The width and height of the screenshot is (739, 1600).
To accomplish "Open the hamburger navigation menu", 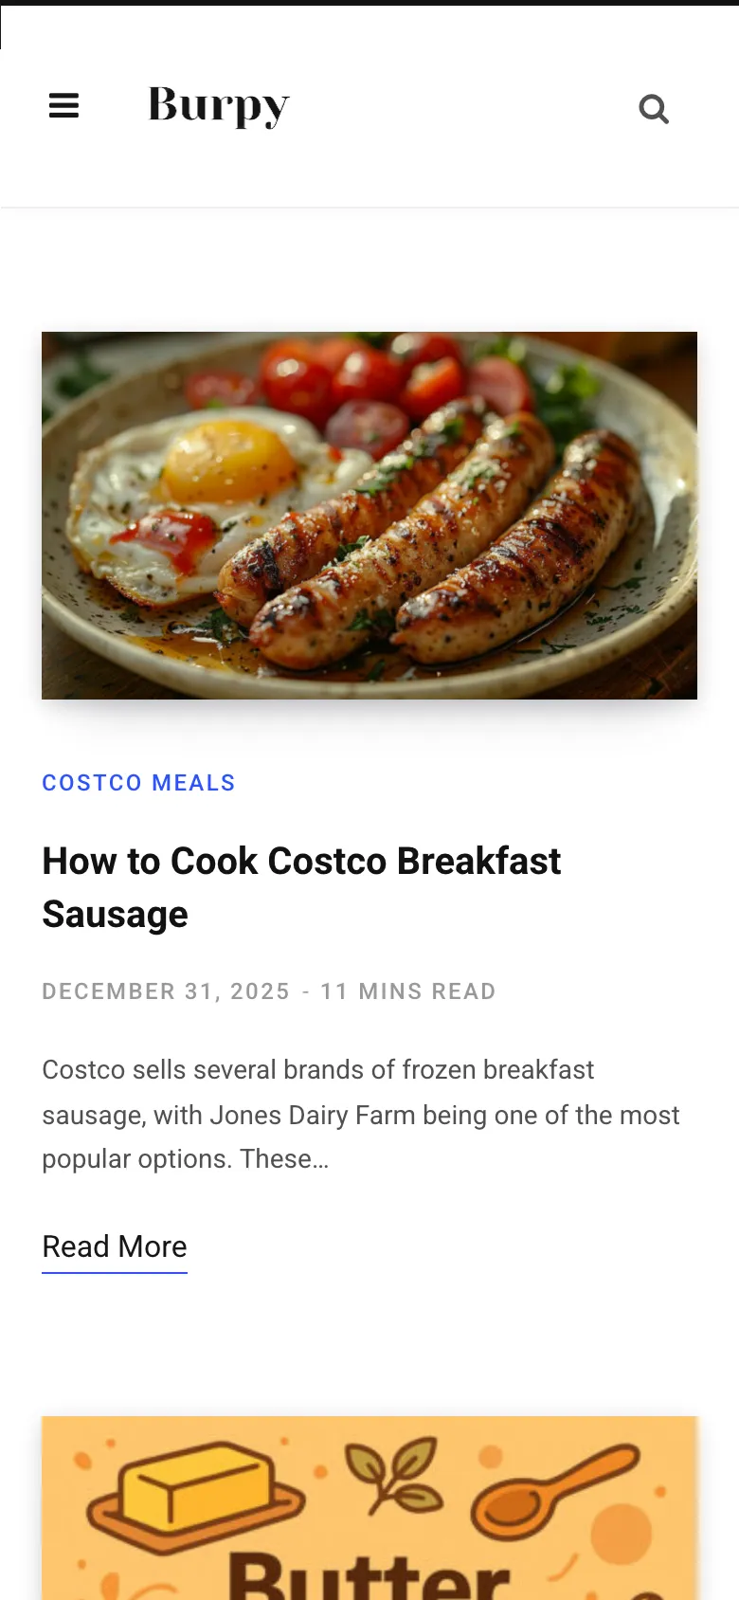I will click(63, 106).
